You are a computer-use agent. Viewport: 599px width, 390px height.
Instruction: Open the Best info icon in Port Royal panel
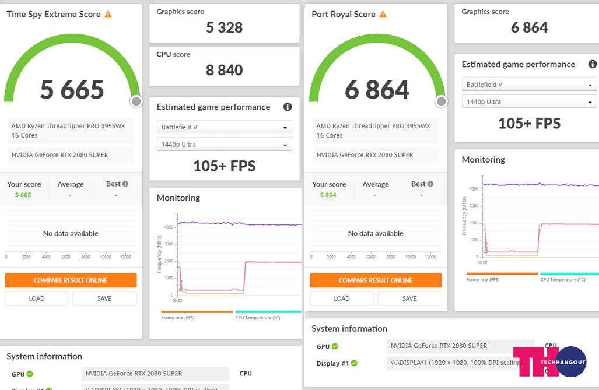point(430,184)
